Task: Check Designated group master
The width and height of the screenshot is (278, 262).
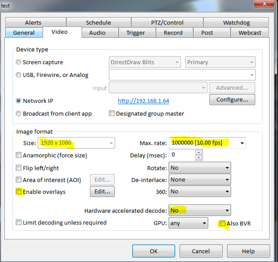Action: pos(112,114)
